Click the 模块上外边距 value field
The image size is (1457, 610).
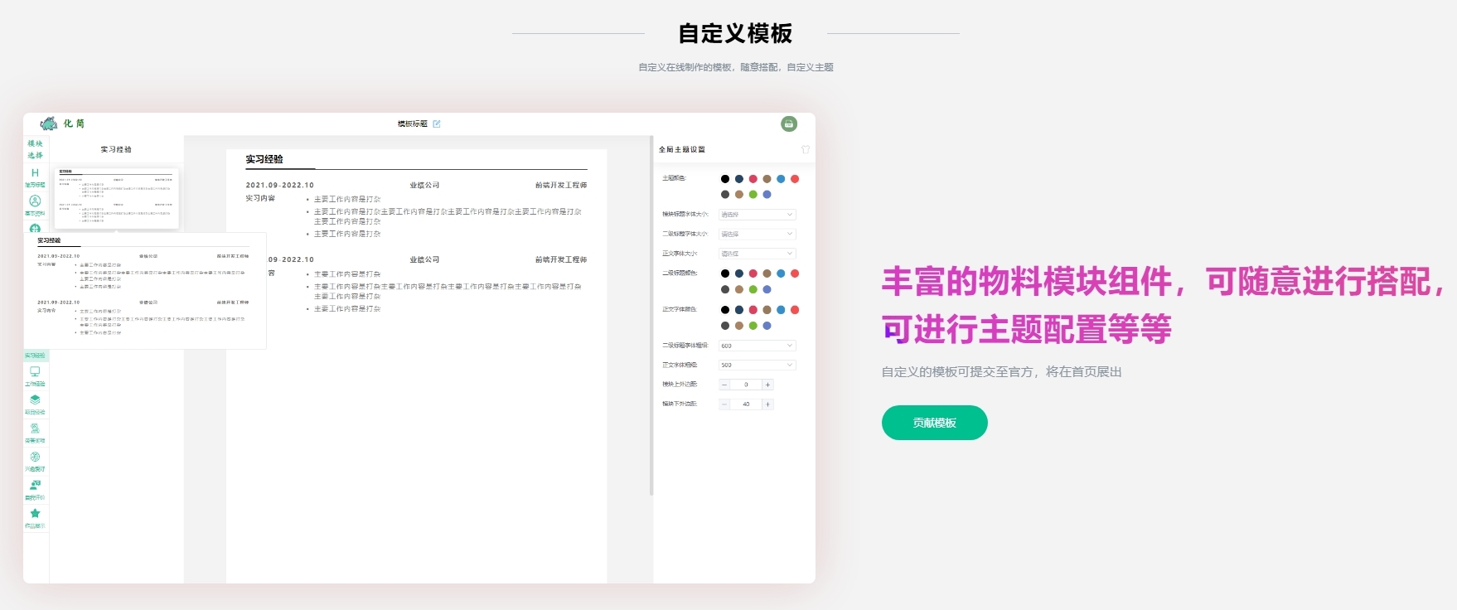pyautogui.click(x=746, y=385)
